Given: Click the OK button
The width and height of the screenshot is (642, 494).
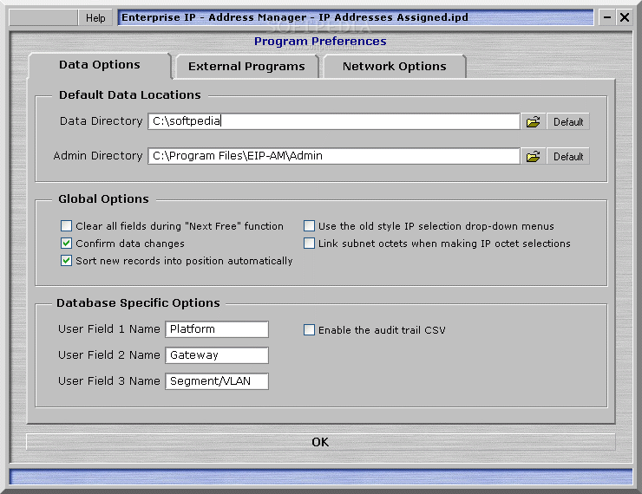Looking at the screenshot, I should tap(321, 442).
